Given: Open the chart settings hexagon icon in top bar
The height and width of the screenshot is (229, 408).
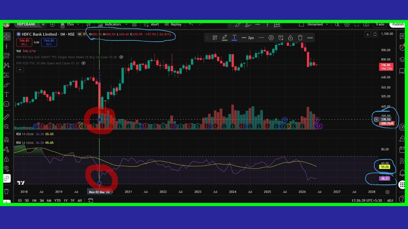Looking at the screenshot, I should tap(347, 24).
